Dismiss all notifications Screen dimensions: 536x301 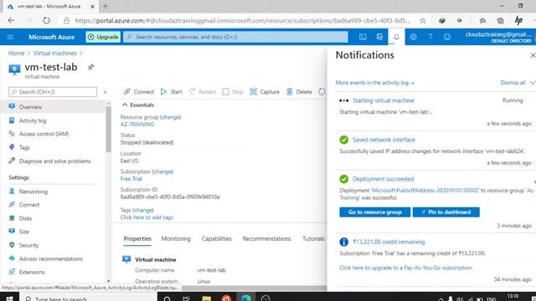click(x=513, y=83)
